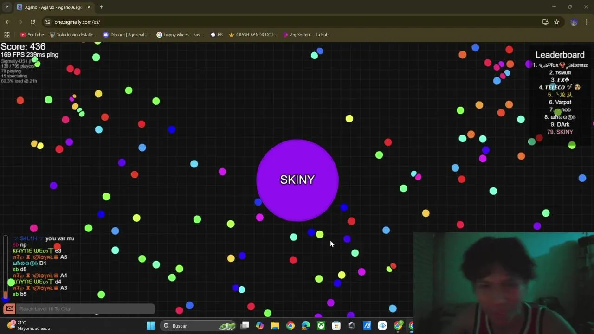
Task: Open the Windows Start menu
Action: (x=151, y=326)
